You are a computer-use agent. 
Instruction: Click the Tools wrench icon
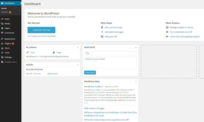pos(2,53)
